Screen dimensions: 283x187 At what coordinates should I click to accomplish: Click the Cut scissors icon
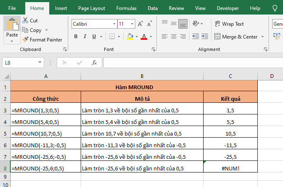pyautogui.click(x=25, y=20)
